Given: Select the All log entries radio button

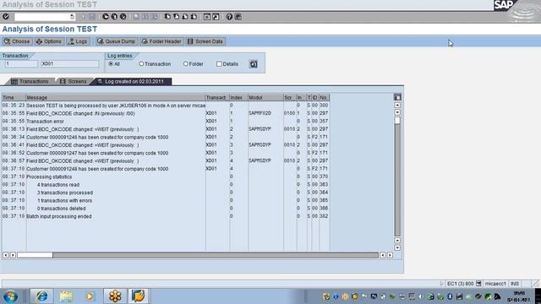Looking at the screenshot, I should 111,64.
